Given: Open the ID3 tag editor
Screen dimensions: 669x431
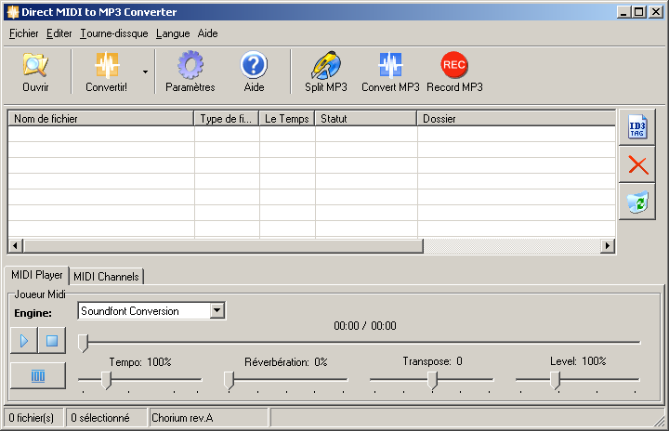Looking at the screenshot, I should (x=637, y=127).
